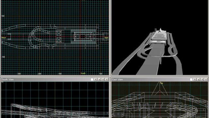Viewport: 209px width, 118px height.
Task: Click the right arrow in South View title bar
Action: tap(107, 79)
